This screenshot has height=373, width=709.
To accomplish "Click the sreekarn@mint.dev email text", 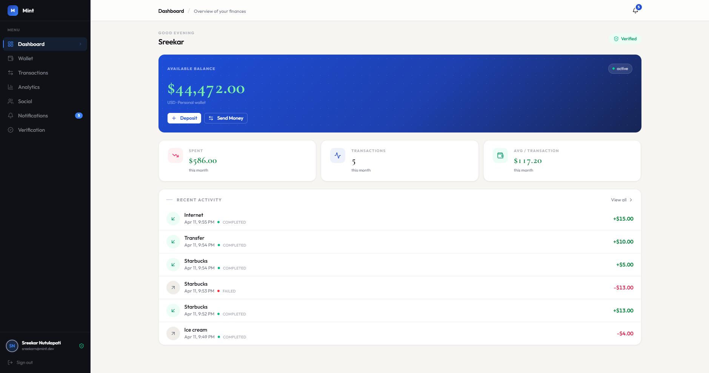I will point(38,349).
